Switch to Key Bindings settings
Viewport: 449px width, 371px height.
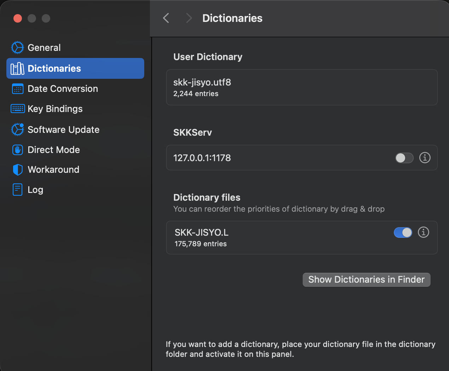pos(75,109)
